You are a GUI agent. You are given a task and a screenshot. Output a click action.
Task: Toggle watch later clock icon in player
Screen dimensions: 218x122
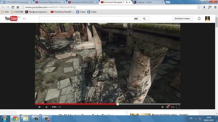tap(162, 107)
